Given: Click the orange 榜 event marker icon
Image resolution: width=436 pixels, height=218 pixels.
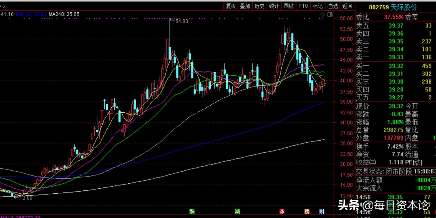Looking at the screenshot, I should [306, 211].
